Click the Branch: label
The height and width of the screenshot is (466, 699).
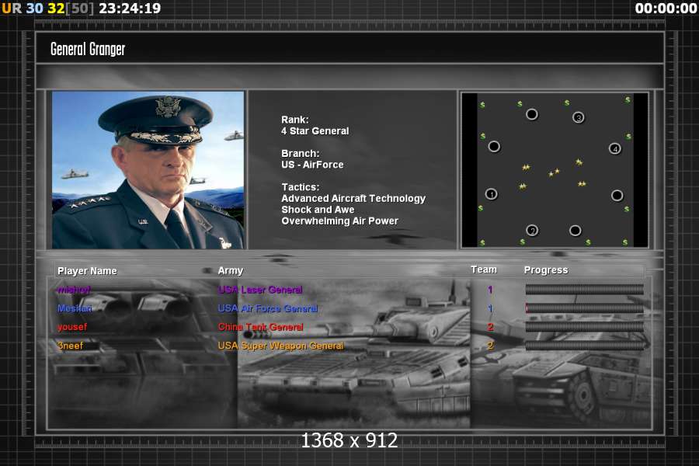[x=300, y=154]
